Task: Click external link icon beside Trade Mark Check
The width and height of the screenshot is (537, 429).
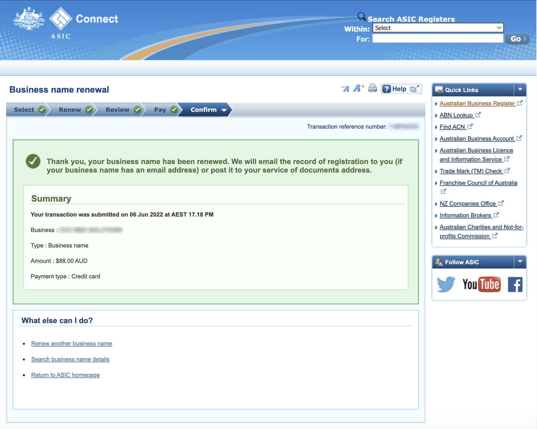Action: (x=507, y=170)
